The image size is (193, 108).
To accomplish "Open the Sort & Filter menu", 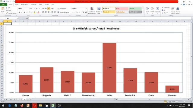I will tap(172, 10).
